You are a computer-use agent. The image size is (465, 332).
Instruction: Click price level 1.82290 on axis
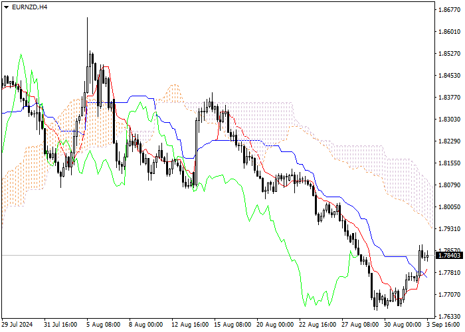pyautogui.click(x=450, y=141)
